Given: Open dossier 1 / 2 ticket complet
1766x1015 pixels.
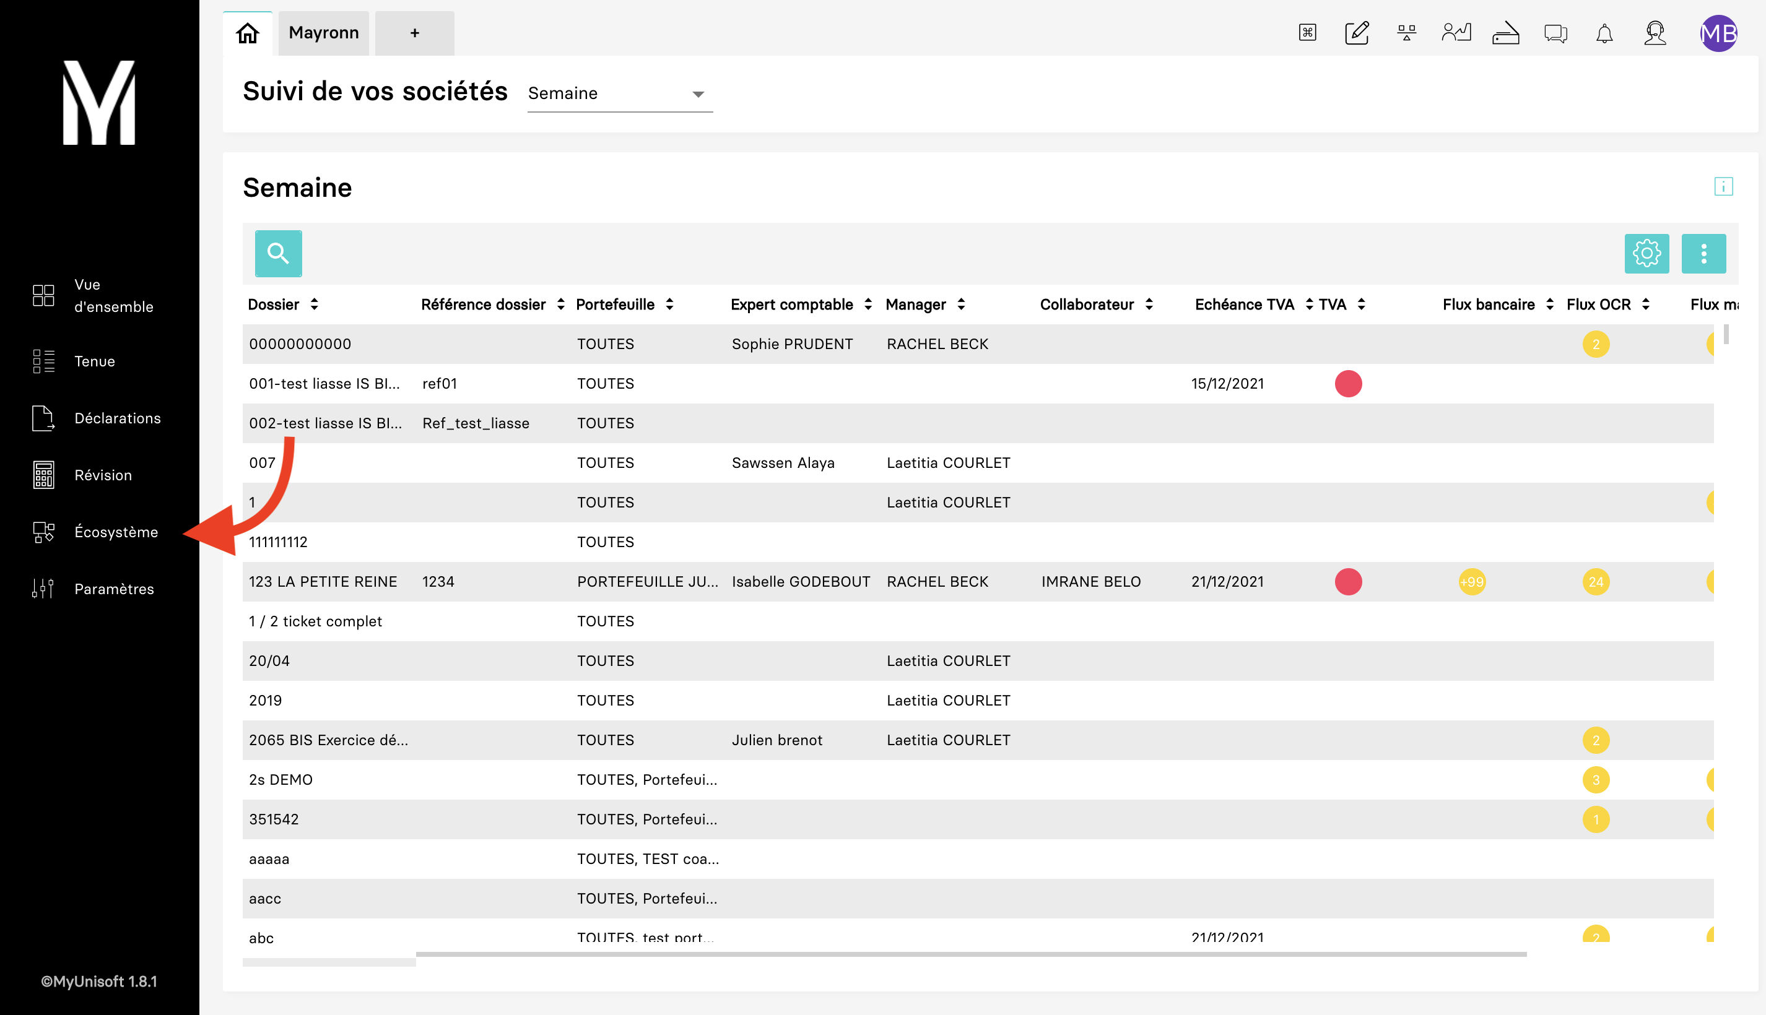Looking at the screenshot, I should (x=315, y=621).
